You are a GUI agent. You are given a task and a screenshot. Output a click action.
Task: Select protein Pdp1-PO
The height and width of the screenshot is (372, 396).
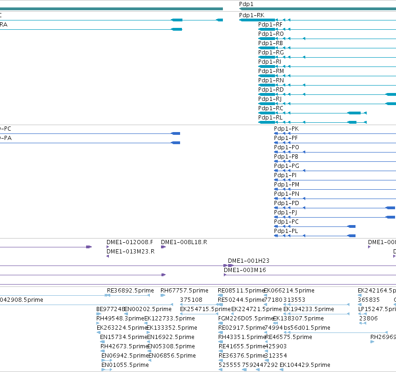[x=286, y=147]
